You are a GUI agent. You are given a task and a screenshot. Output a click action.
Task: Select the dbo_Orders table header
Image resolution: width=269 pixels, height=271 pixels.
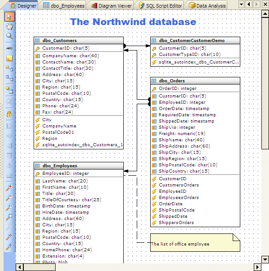point(195,80)
